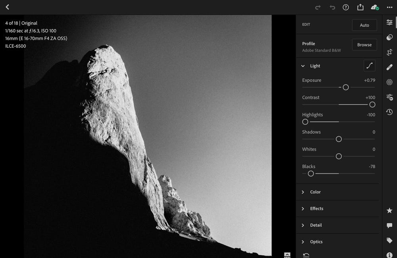This screenshot has height=258, width=397.
Task: Click the undo arrow icon
Action: (332, 7)
